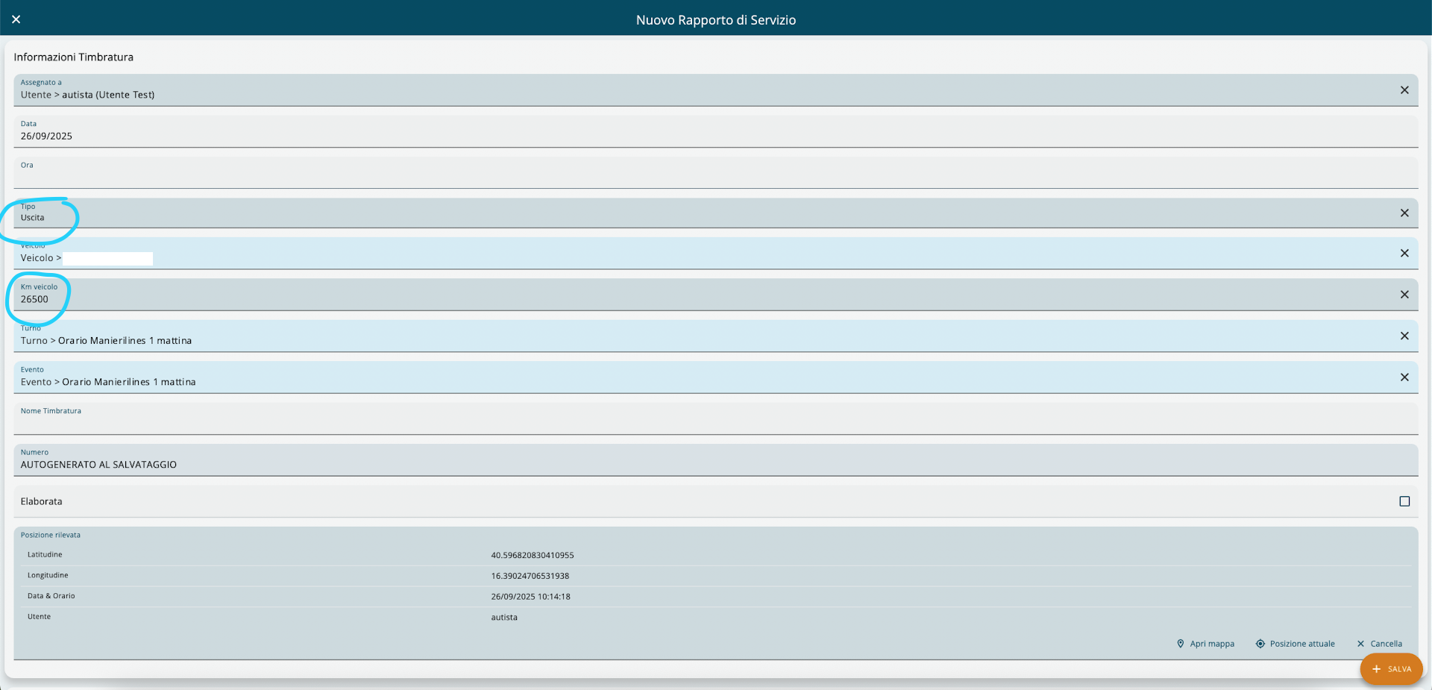Click the Data field with 26/09/2025

[671, 136]
